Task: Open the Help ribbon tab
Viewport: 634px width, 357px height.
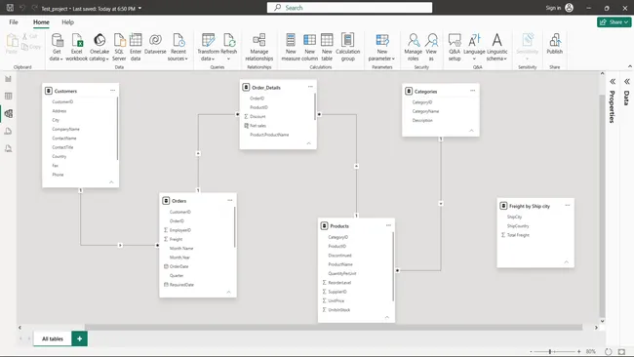Action: [x=67, y=22]
